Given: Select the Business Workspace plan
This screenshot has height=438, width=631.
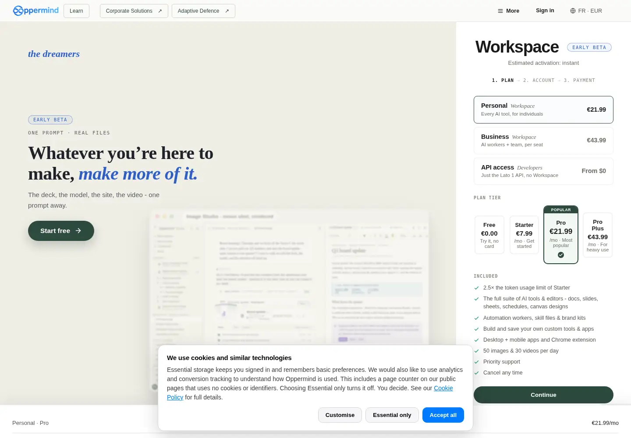Looking at the screenshot, I should 543,140.
